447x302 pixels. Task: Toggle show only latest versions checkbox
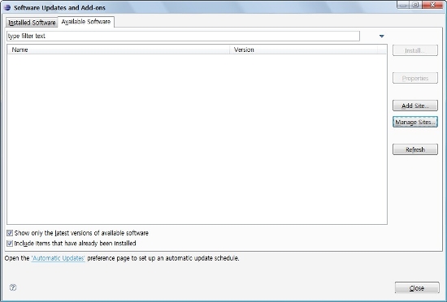coord(10,233)
